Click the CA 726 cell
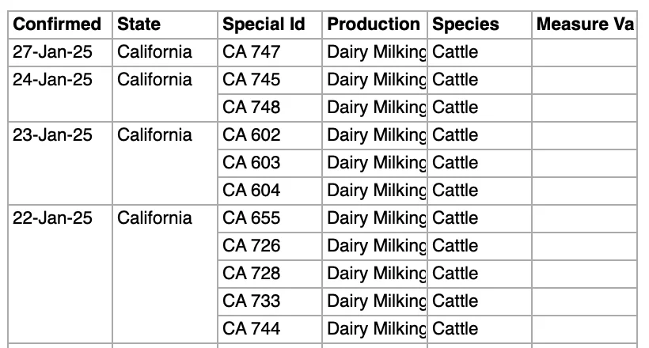The height and width of the screenshot is (348, 649). 270,246
